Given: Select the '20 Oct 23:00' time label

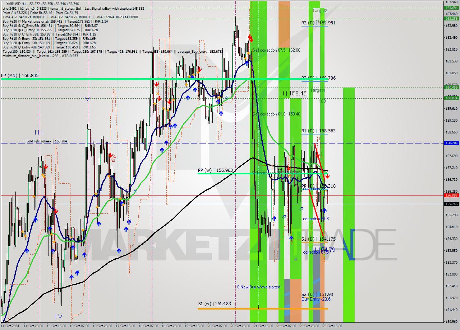Looking at the screenshot, I should click(240, 326).
